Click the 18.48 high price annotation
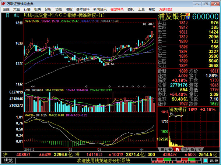Viewport: 221px width, 165px height. pos(147,24)
